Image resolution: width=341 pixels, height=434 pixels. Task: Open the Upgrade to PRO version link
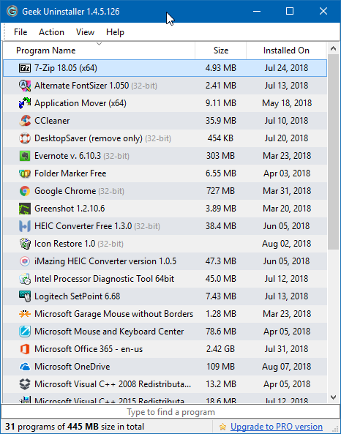point(277,427)
